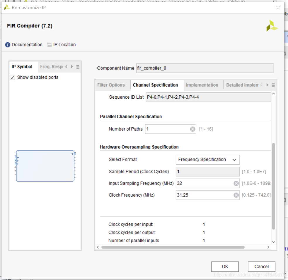Screen dimensions: 288x280
Task: Click the Number of parallel inputs label
Action: point(134,241)
